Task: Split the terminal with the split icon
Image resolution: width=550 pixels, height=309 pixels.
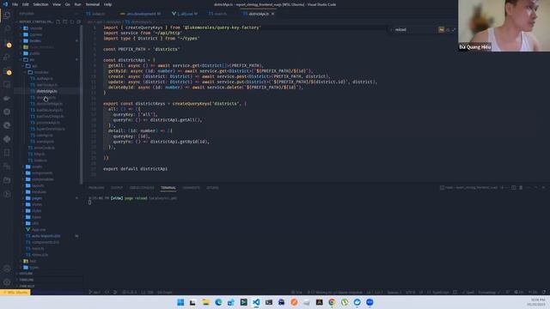Action: 514,188
